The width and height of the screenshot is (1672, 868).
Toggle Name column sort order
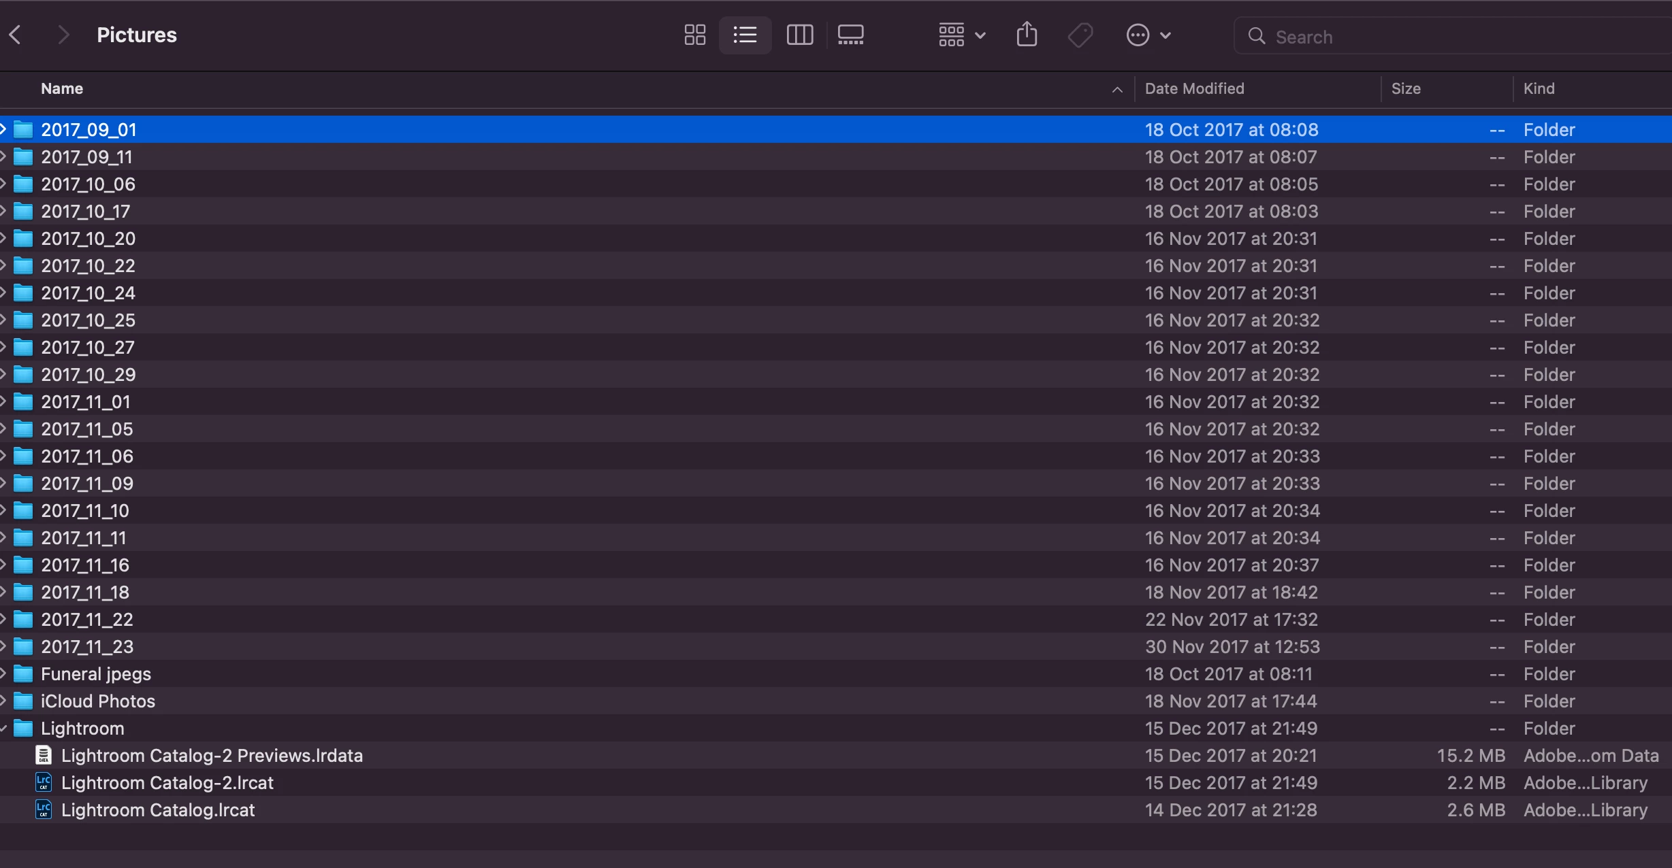point(61,88)
